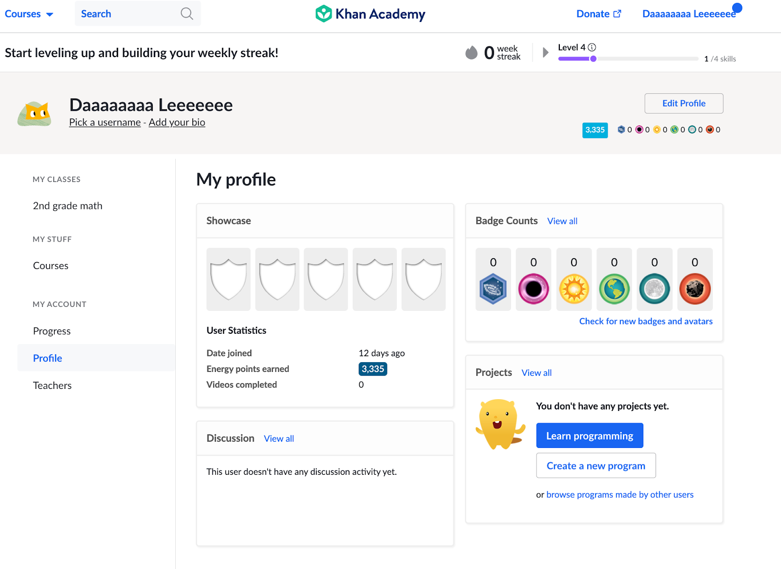Click View all next to Discussion
Image resolution: width=781 pixels, height=569 pixels.
pyautogui.click(x=279, y=439)
